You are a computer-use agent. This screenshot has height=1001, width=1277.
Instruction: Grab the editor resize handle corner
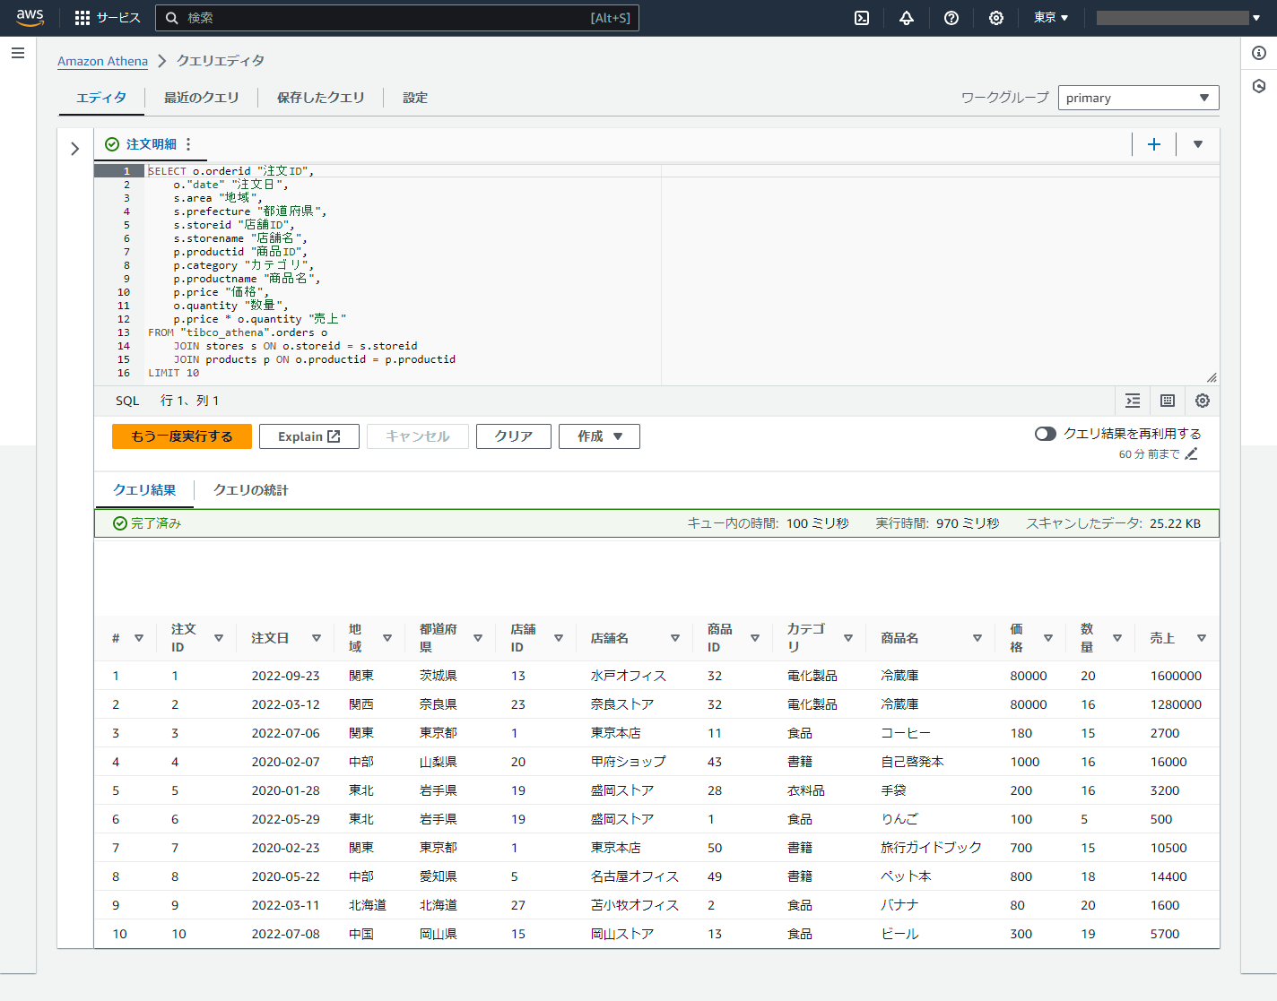click(1212, 377)
